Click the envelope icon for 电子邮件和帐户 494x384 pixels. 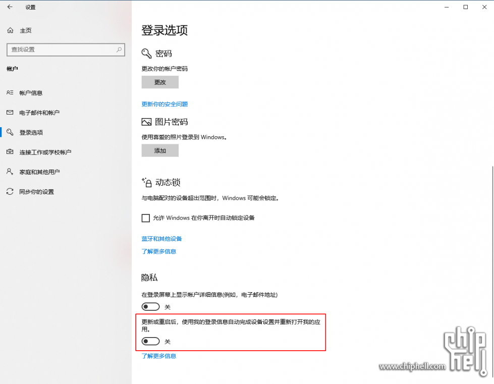coord(10,113)
